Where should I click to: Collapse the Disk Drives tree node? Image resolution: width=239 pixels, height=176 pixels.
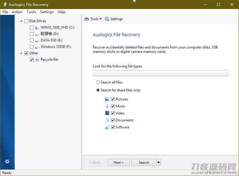pyautogui.click(x=21, y=21)
